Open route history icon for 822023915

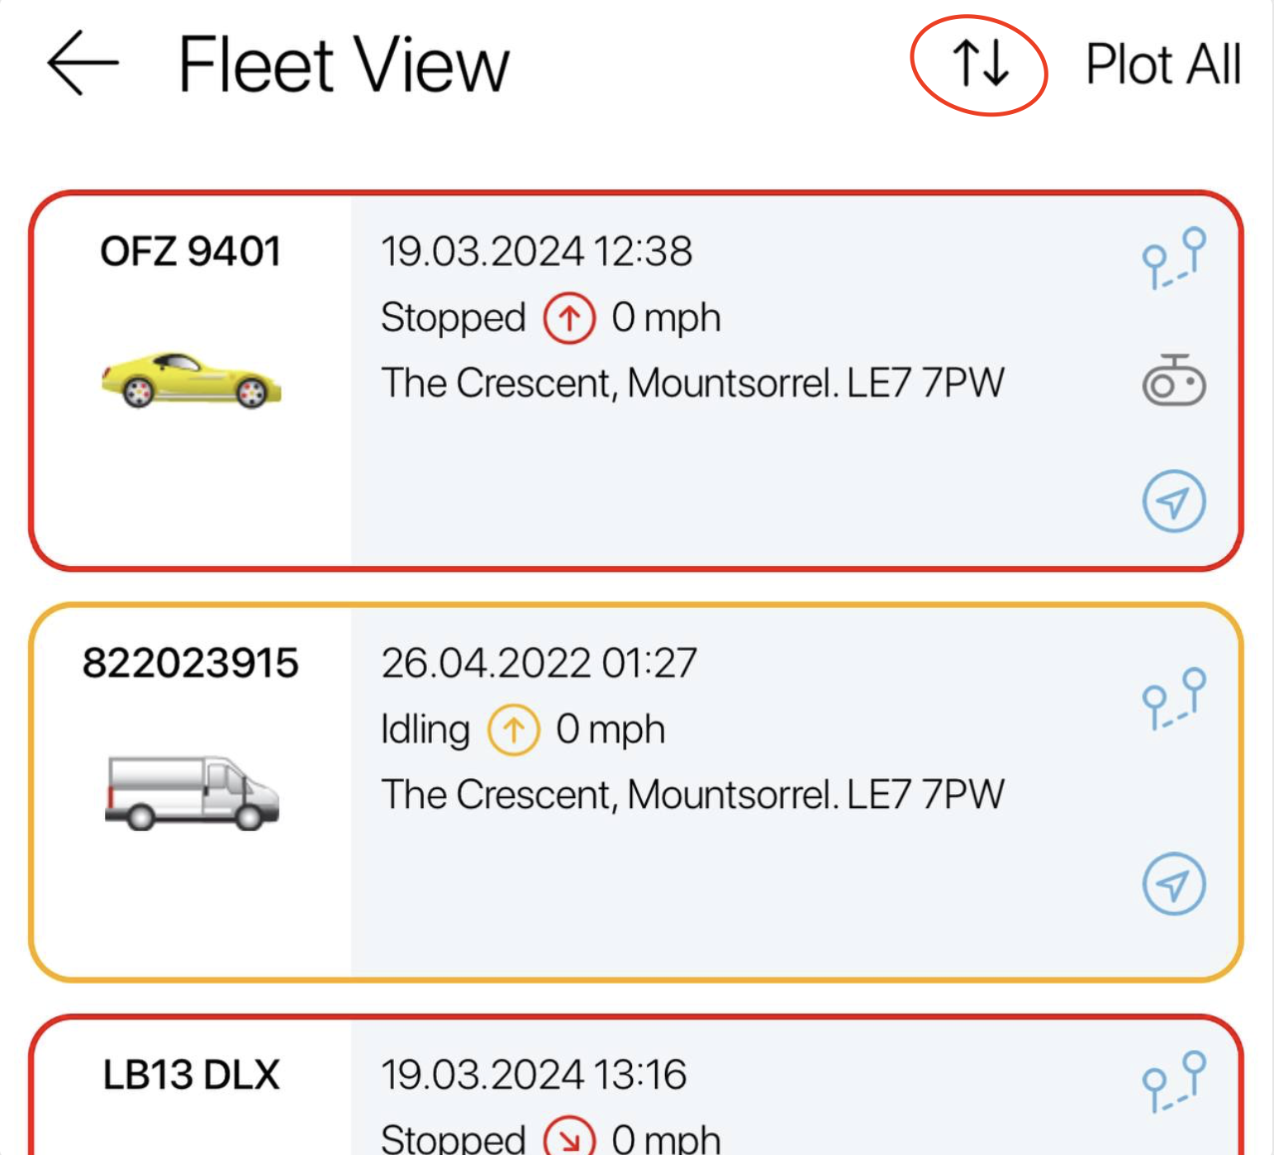[1174, 698]
